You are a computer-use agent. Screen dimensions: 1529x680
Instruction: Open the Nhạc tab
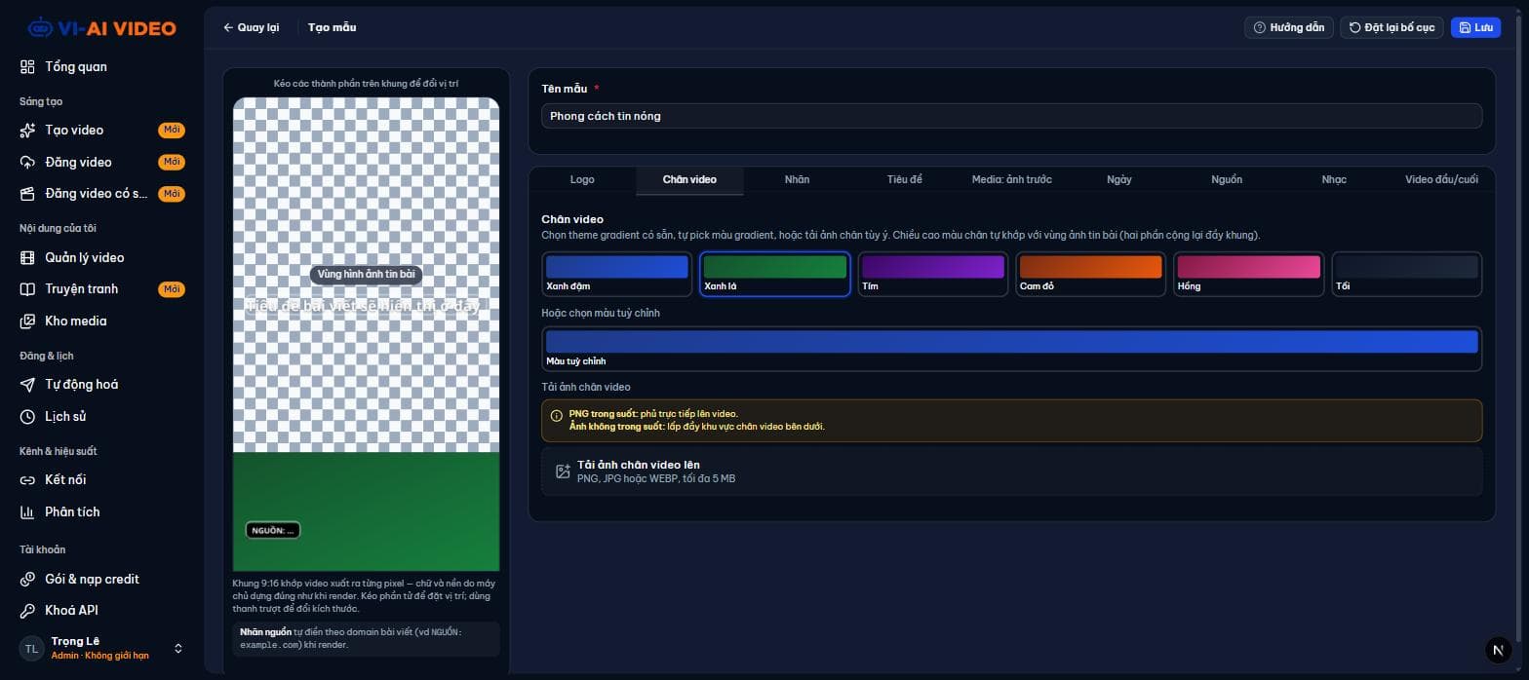click(1334, 180)
